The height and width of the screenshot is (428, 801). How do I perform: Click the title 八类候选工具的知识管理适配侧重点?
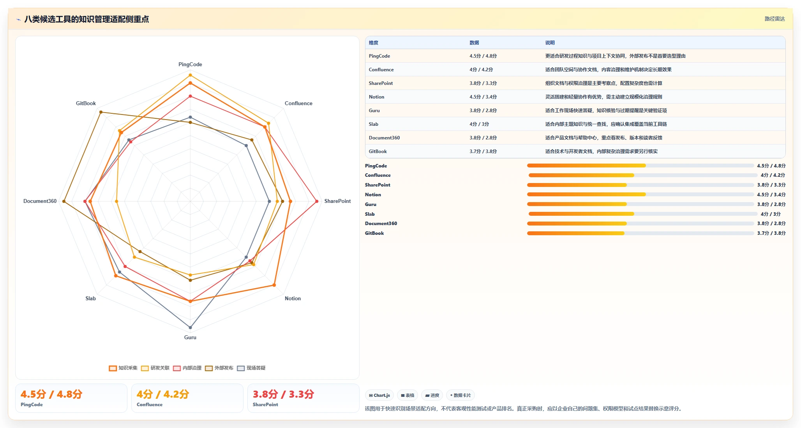coord(86,19)
